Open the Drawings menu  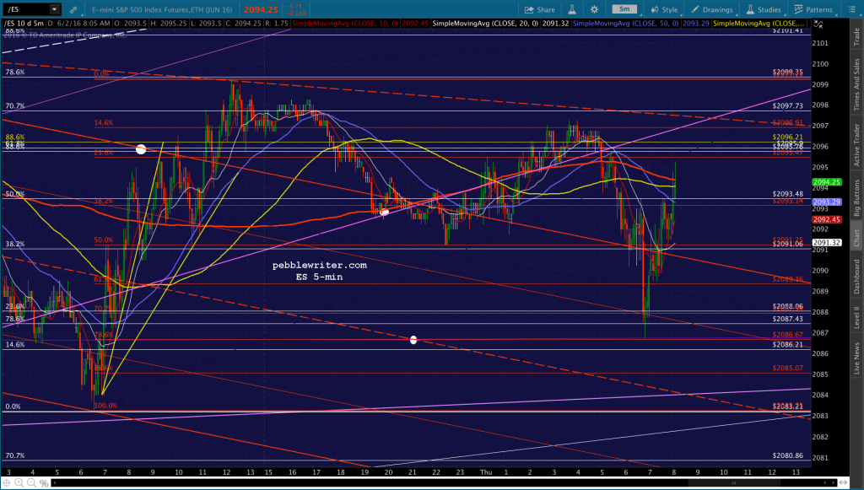tap(712, 9)
